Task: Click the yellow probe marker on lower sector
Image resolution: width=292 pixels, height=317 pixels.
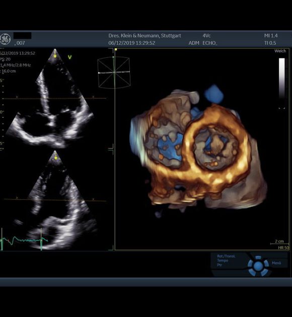Action: click(55, 157)
